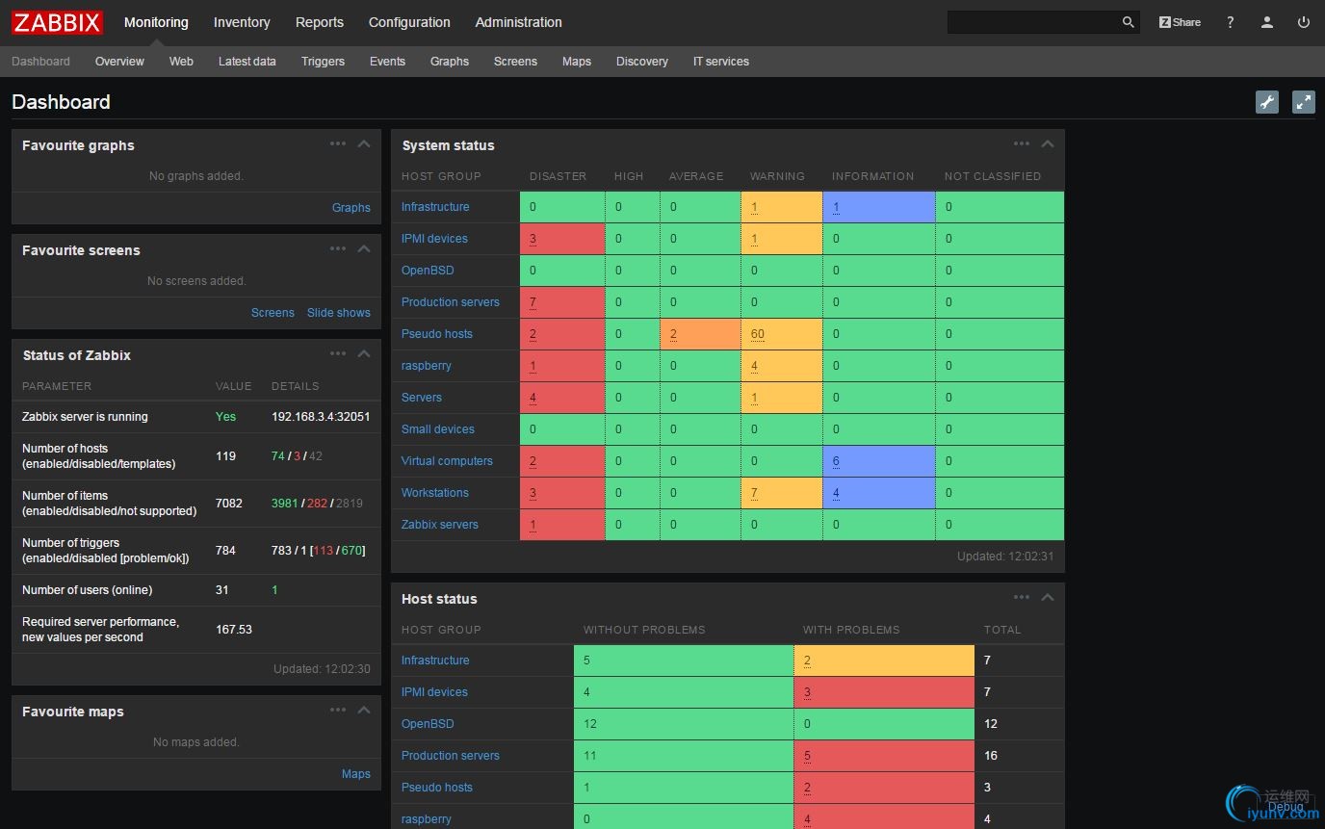Open the Configuration menu
The height and width of the screenshot is (829, 1325).
click(409, 22)
